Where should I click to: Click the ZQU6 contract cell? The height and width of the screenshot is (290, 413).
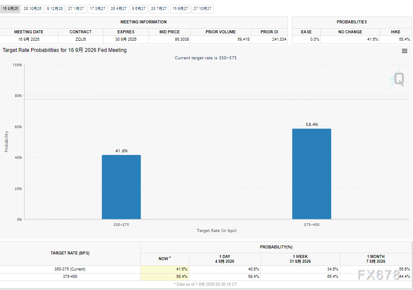[81, 39]
